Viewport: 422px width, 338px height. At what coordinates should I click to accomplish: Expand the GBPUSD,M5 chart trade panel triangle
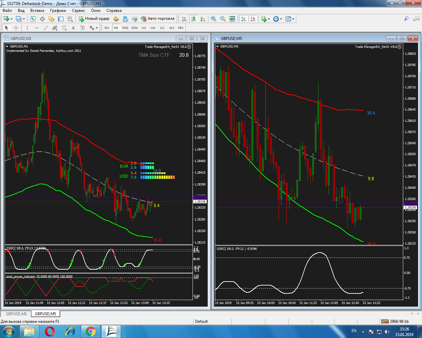tap(218, 47)
